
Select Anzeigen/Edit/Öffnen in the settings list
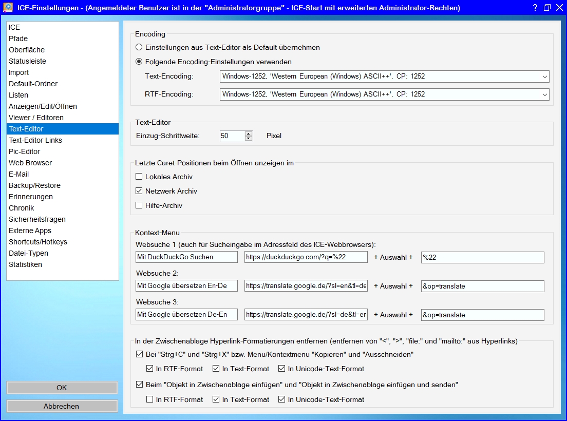(63, 106)
